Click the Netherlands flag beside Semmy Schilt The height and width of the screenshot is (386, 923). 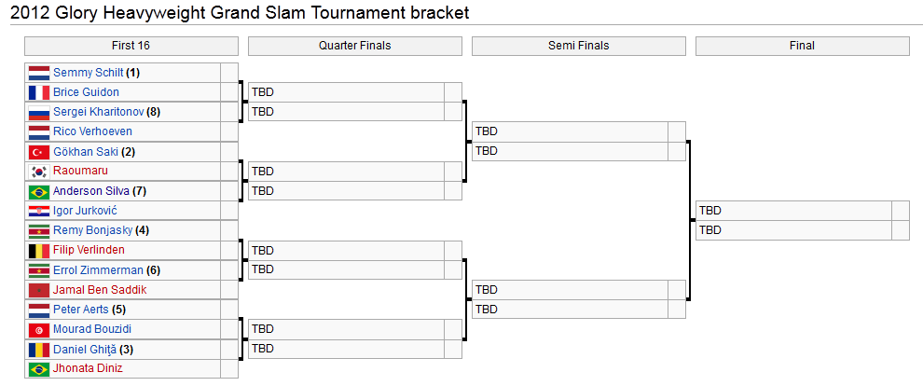(x=38, y=73)
